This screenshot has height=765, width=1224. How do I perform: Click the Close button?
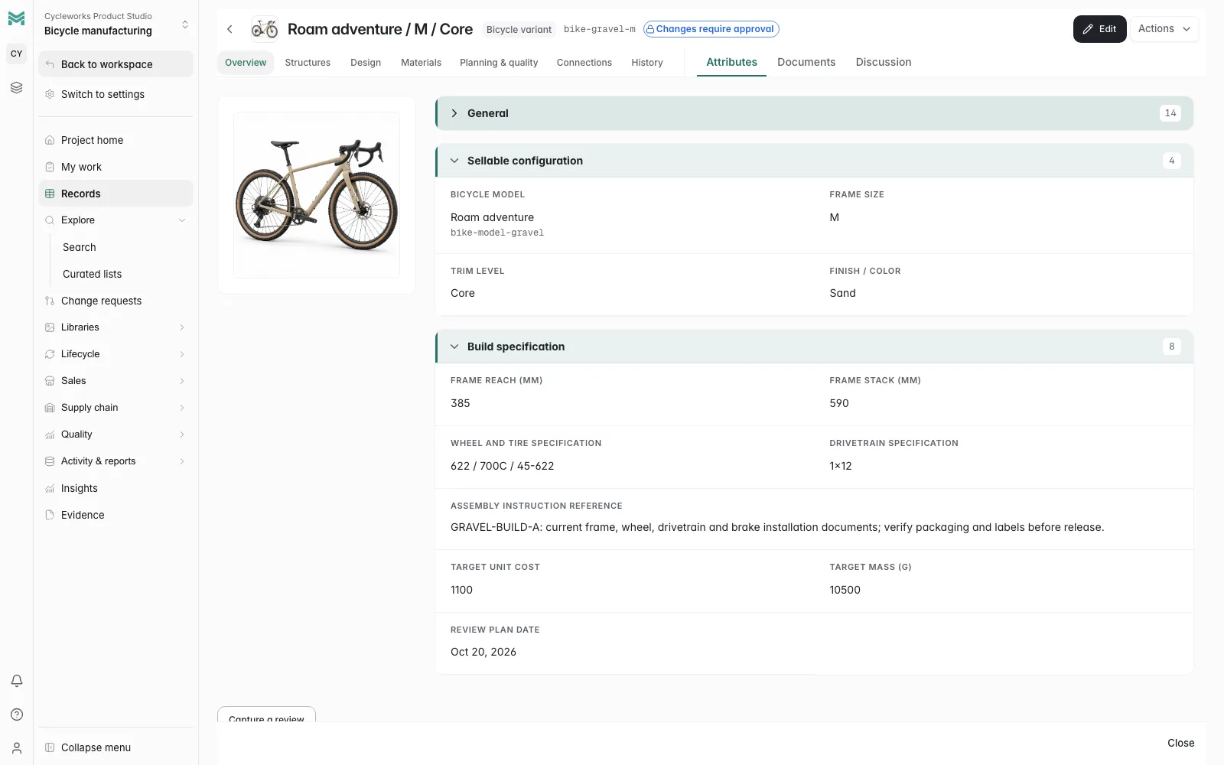point(1180,743)
